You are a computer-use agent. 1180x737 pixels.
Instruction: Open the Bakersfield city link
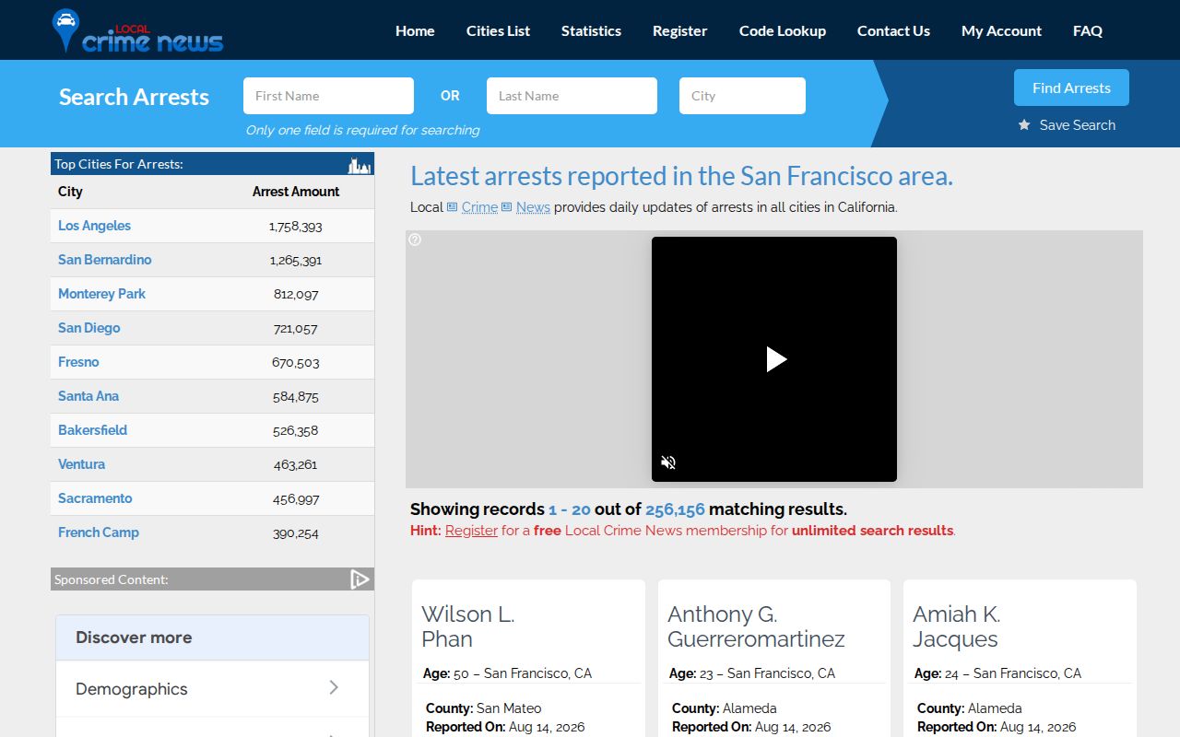(92, 430)
